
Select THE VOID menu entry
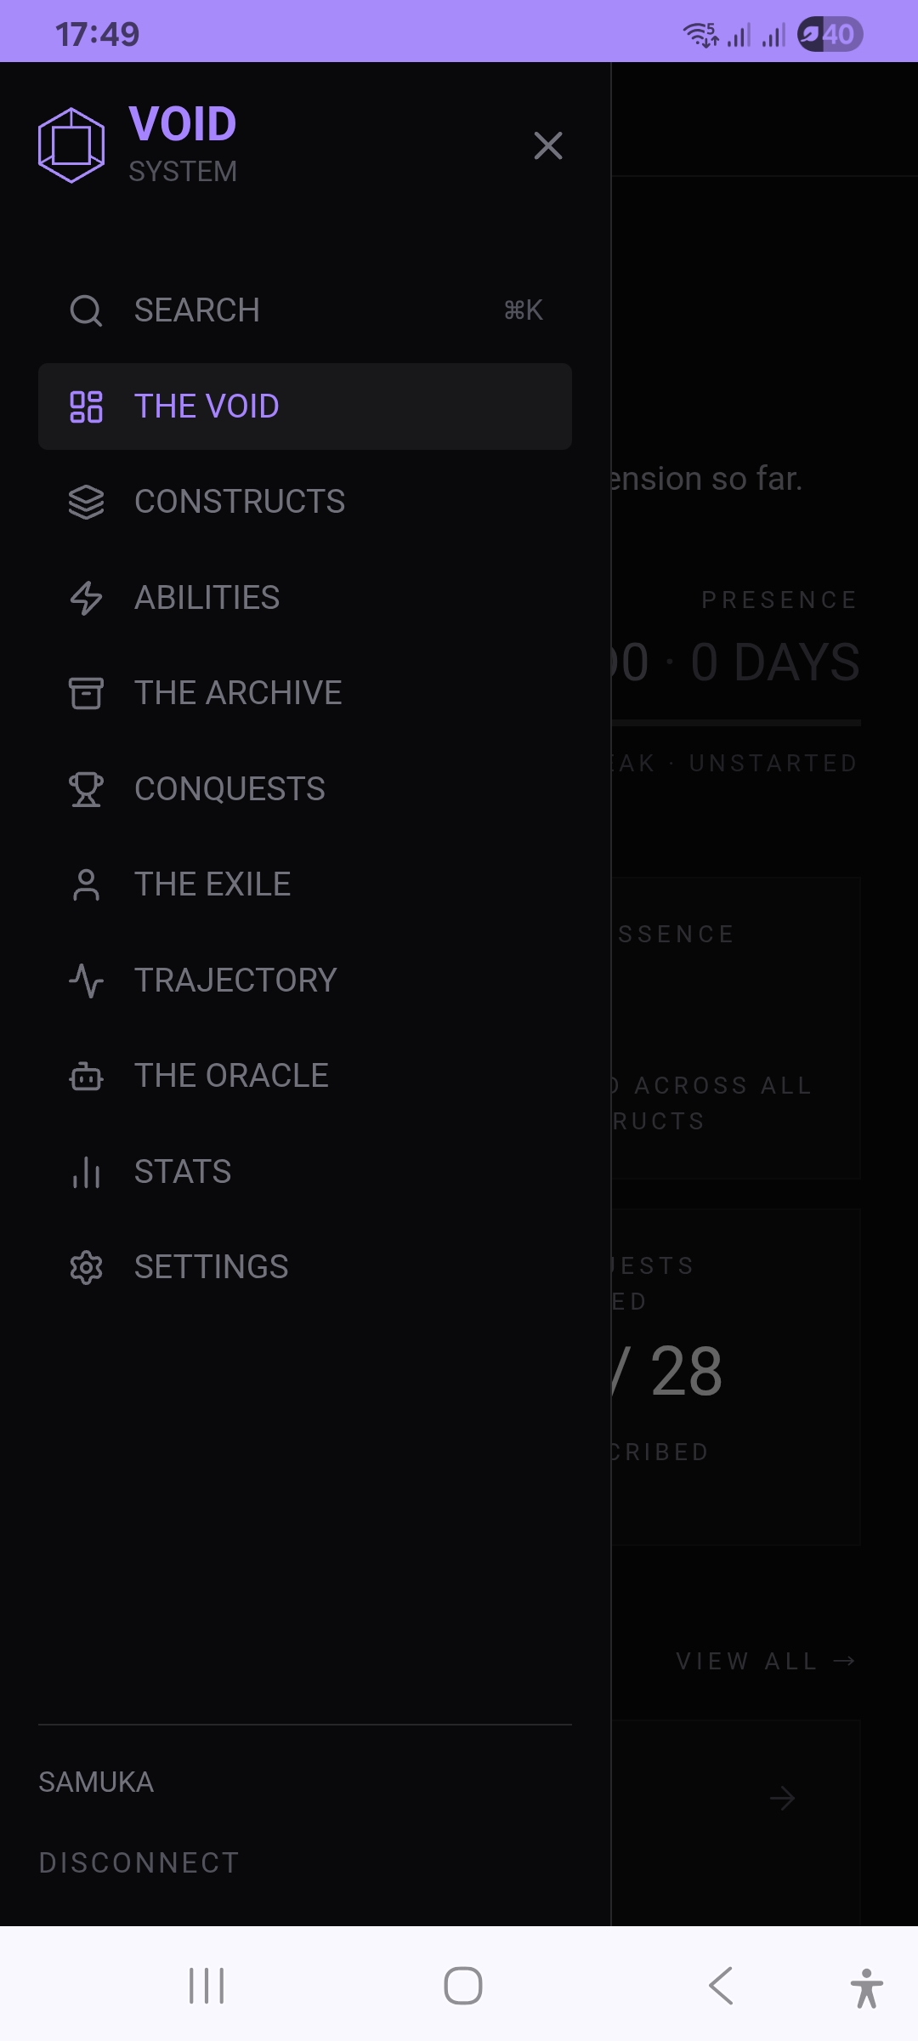tap(305, 406)
